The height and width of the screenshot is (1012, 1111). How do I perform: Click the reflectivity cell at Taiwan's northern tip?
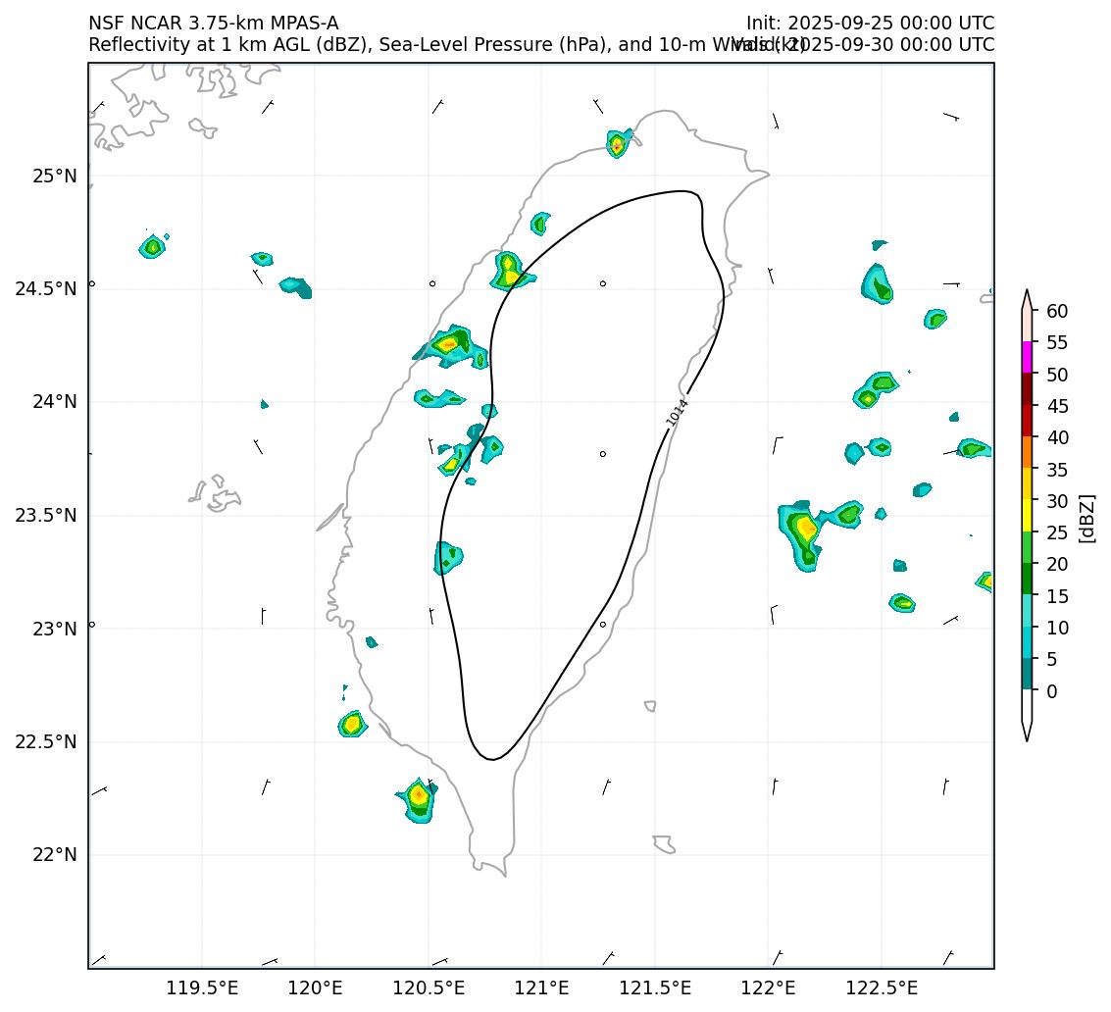tap(618, 145)
